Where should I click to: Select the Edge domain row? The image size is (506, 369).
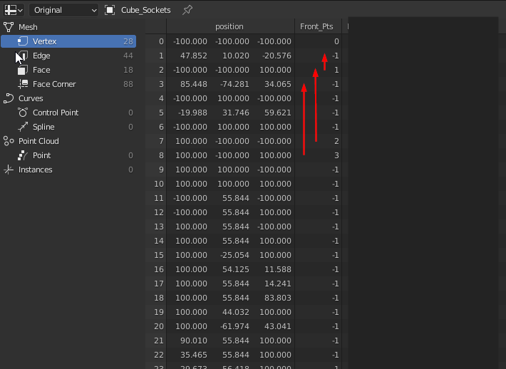68,56
